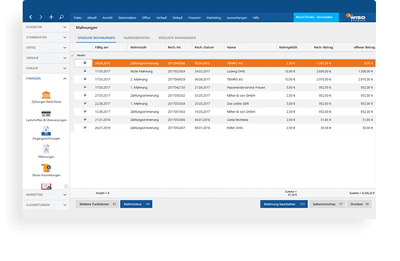Toggle checkbox for Carla Montana row

pos(85,120)
